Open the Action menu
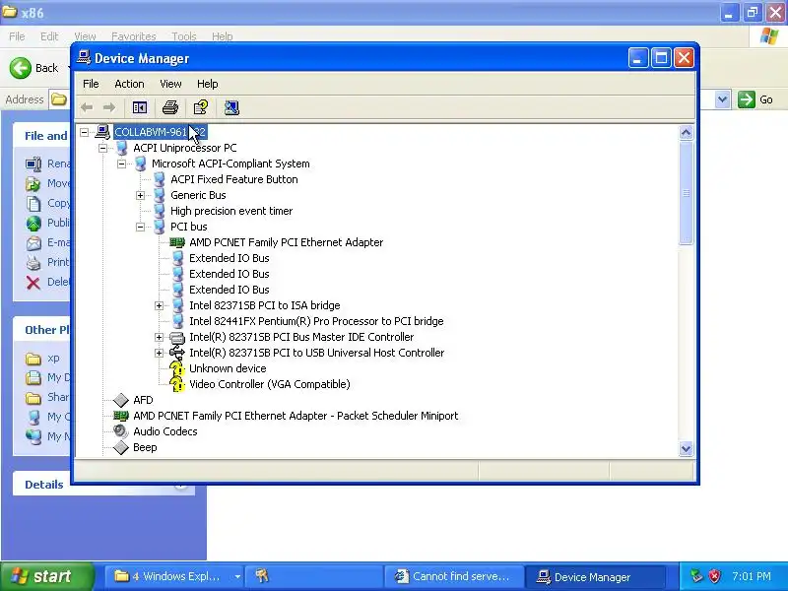 (x=129, y=84)
